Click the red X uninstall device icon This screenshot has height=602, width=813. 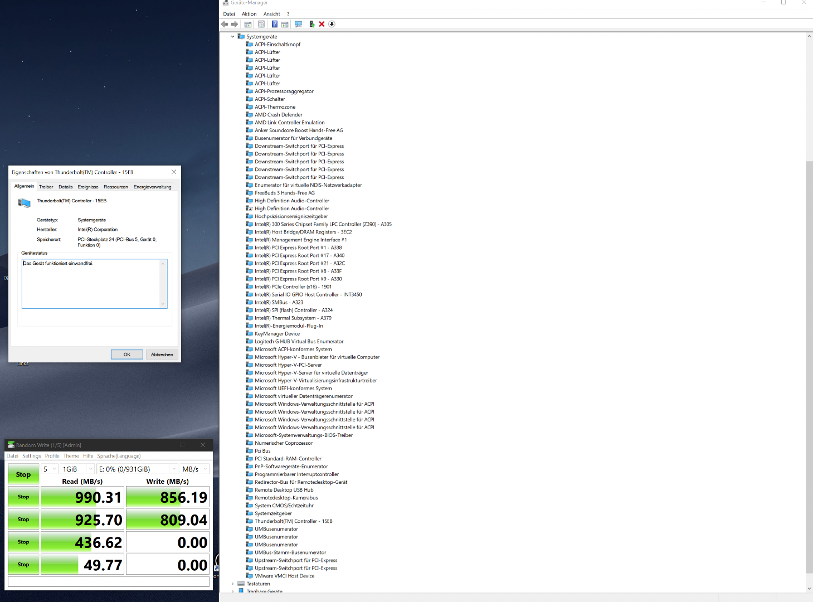coord(322,24)
